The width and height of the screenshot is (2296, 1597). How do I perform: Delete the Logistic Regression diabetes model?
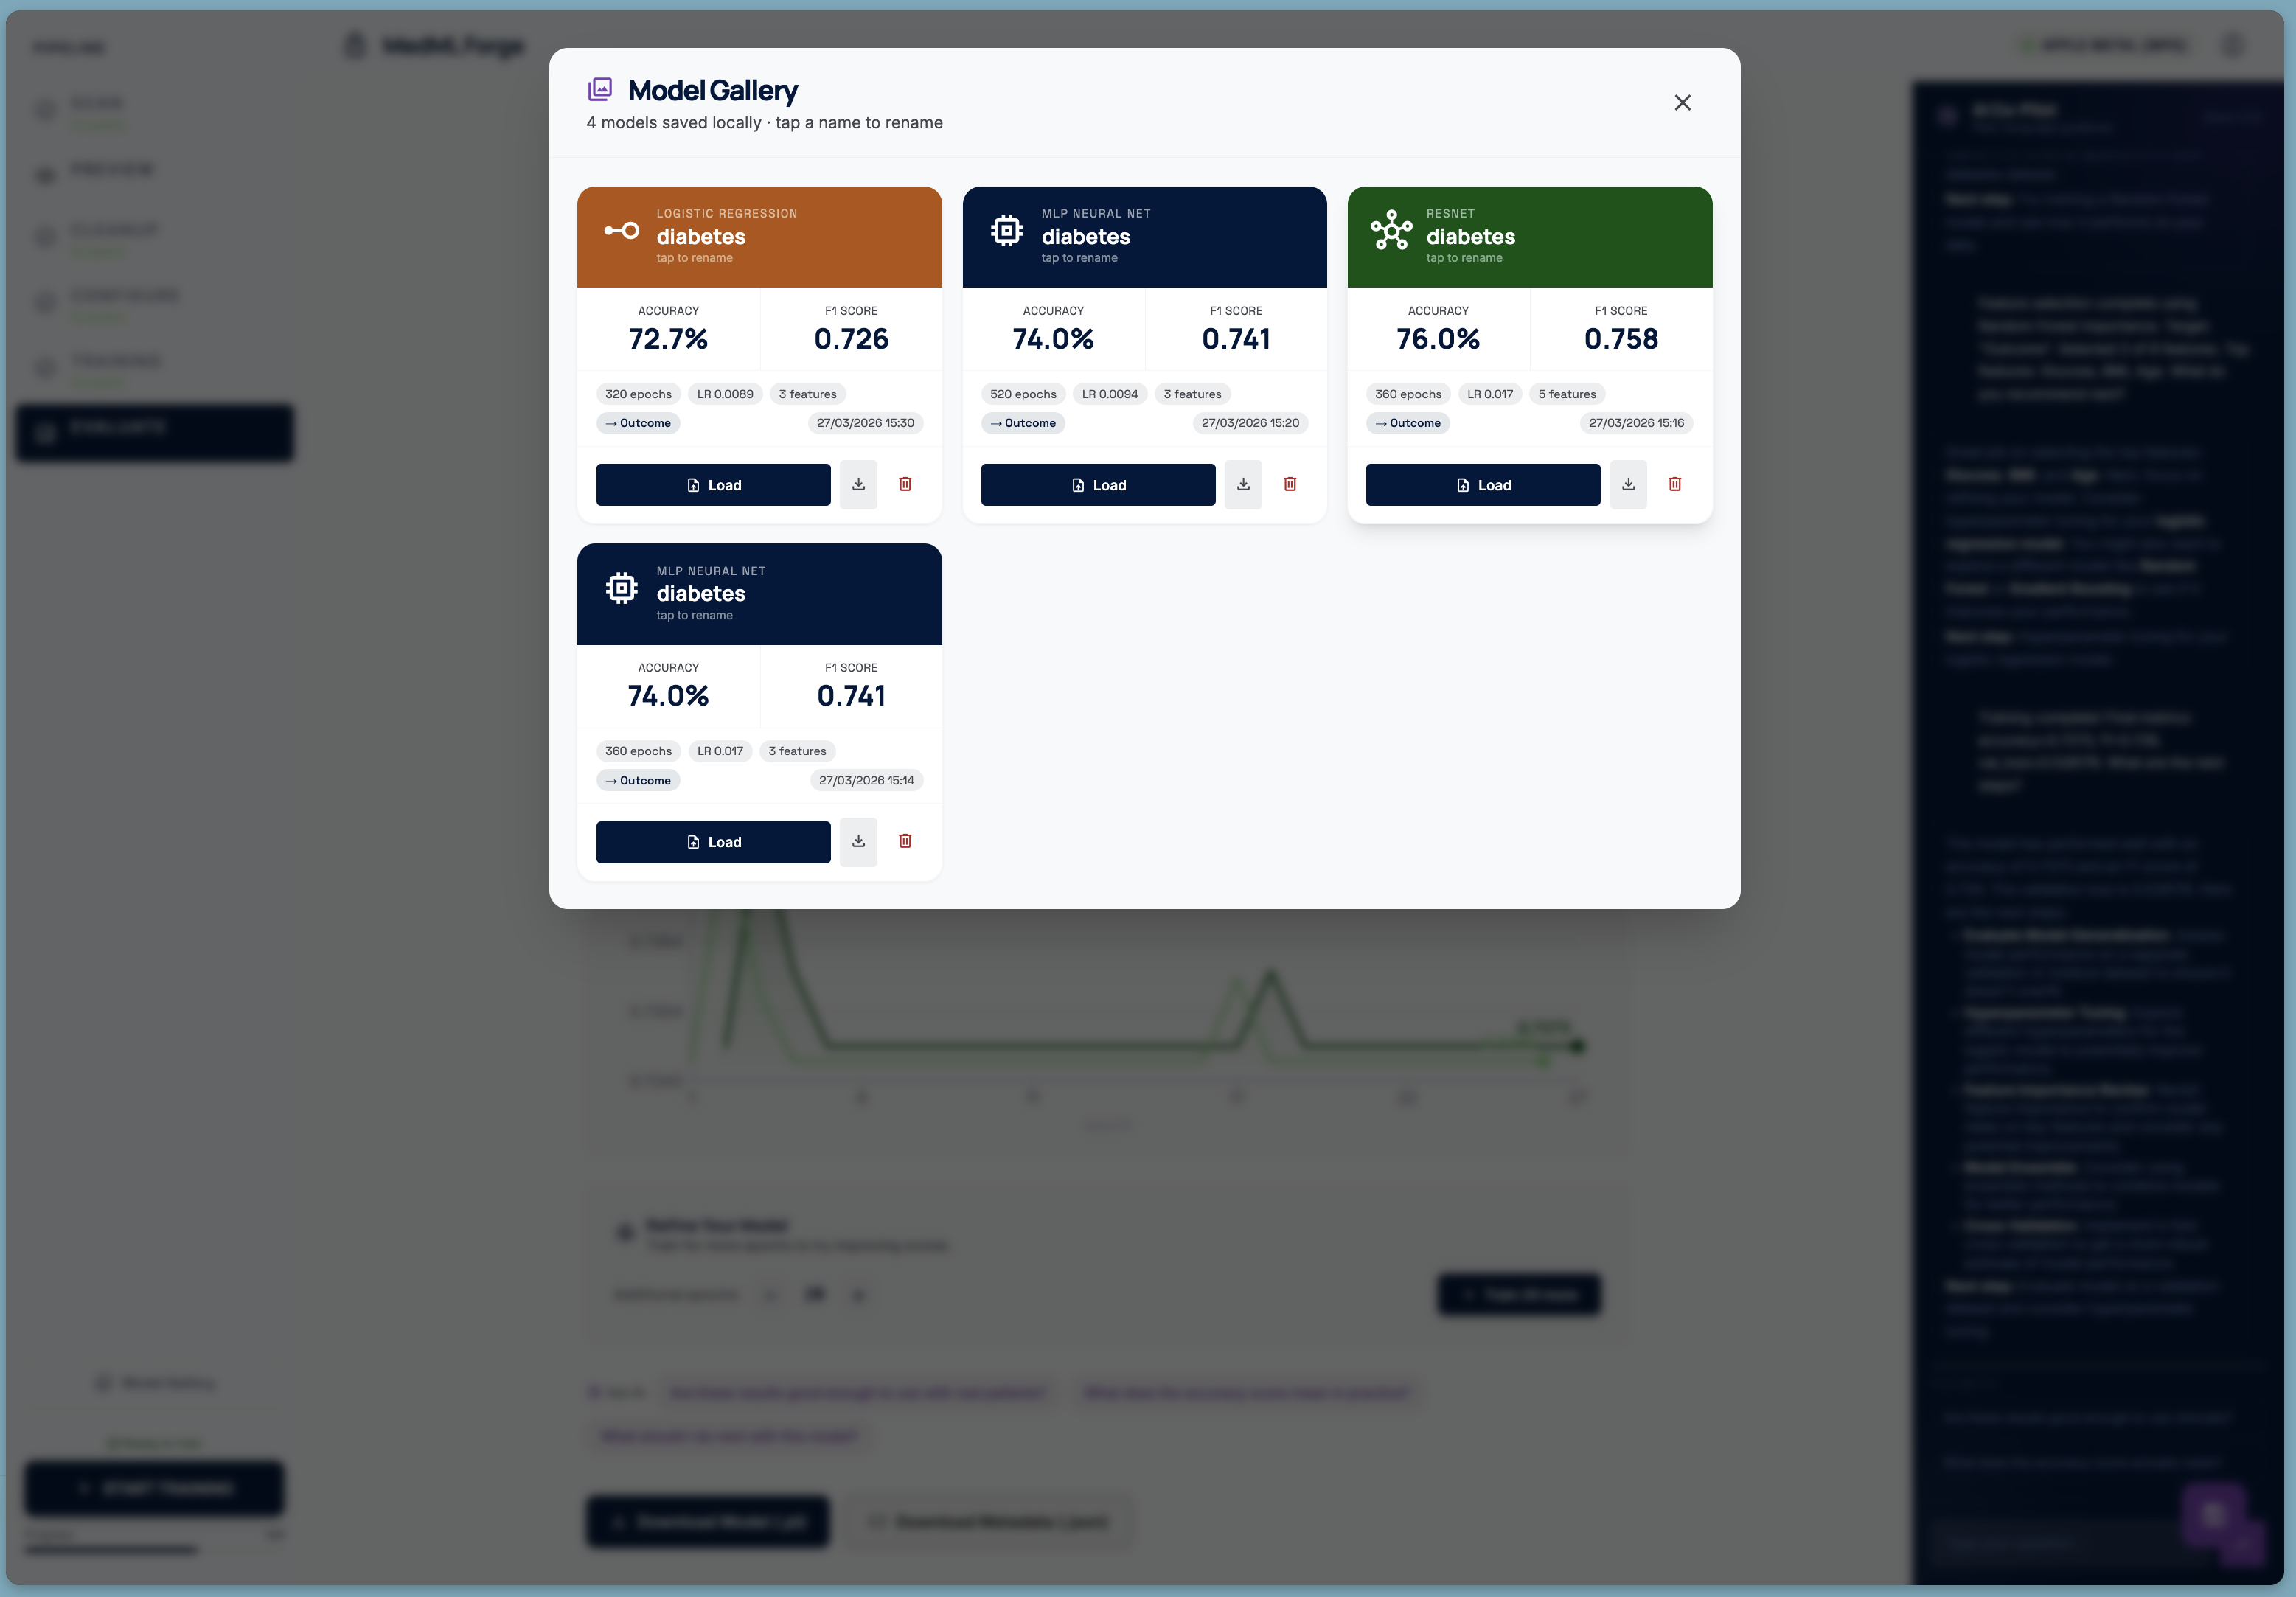coord(905,484)
